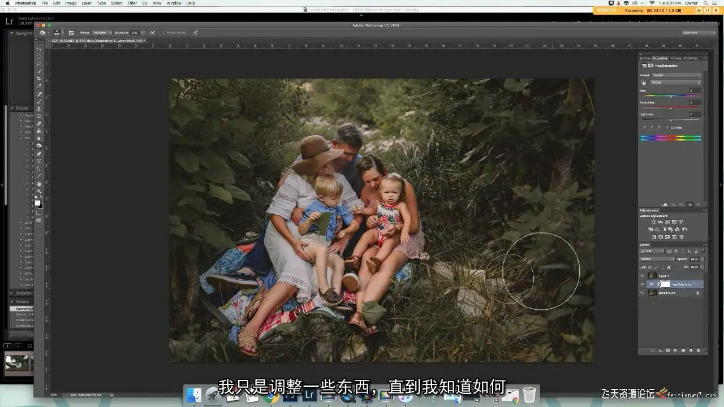Select the Quick Selection tool
Viewport: 724px width, 407px height.
(x=39, y=71)
